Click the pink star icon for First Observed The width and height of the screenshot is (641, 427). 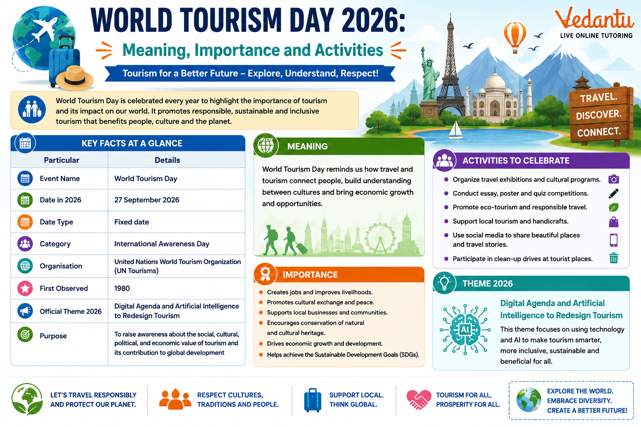point(25,288)
